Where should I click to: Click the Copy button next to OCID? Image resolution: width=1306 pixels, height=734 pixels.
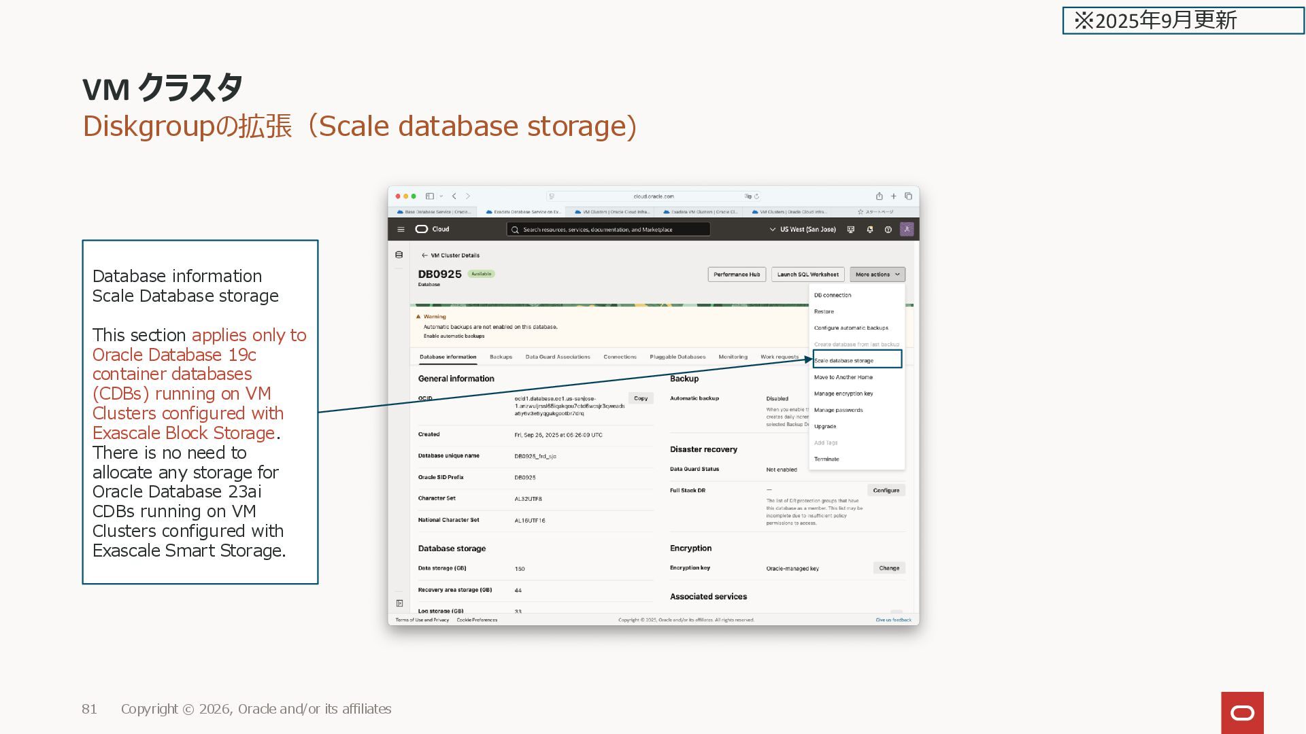[x=641, y=398]
